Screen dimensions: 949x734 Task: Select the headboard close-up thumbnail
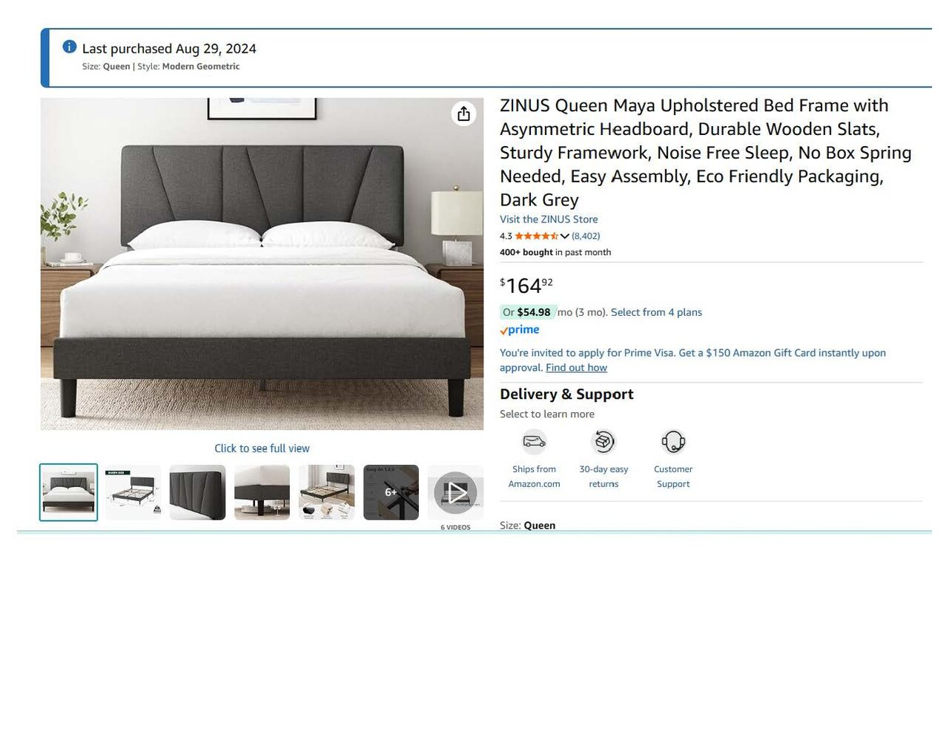pos(197,492)
